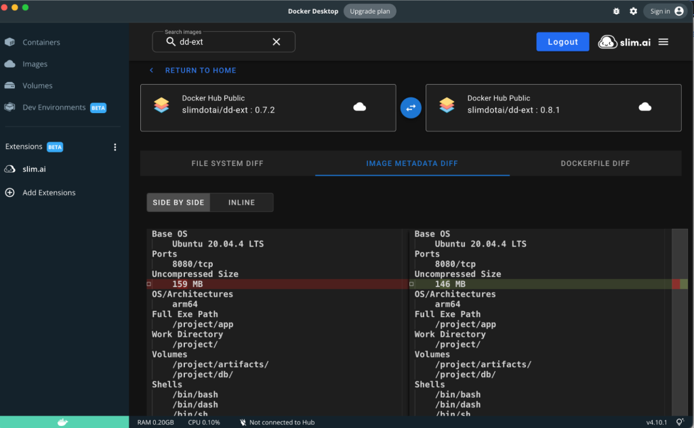Click the search magnifier icon

[170, 41]
